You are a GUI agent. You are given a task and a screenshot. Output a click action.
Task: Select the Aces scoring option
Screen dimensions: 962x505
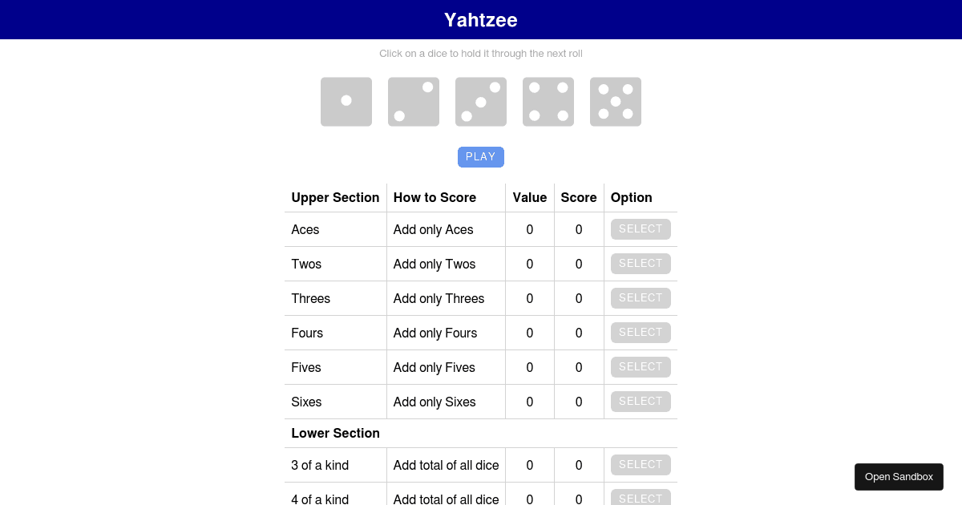641,229
